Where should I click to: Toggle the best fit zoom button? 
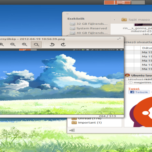tap(36, 44)
